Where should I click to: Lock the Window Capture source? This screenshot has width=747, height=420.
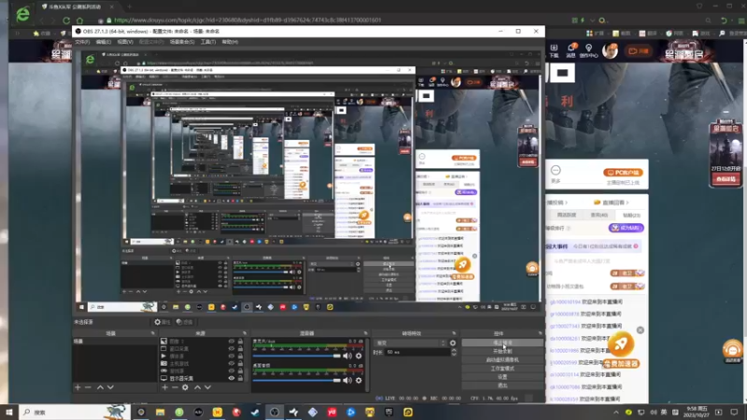click(240, 348)
